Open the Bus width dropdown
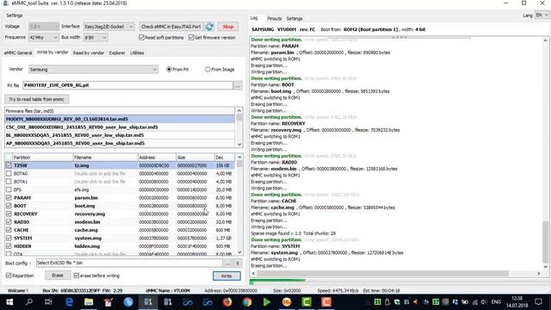This screenshot has height=310, width=551. 96,37
